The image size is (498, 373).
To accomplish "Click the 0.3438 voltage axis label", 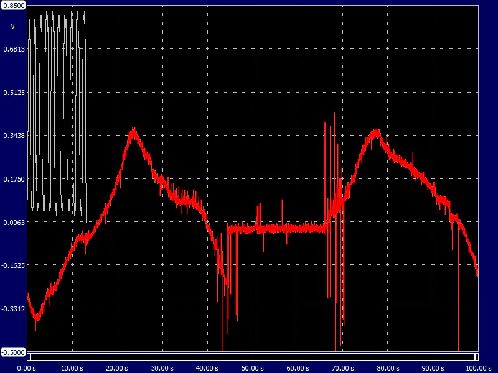I will pos(14,136).
